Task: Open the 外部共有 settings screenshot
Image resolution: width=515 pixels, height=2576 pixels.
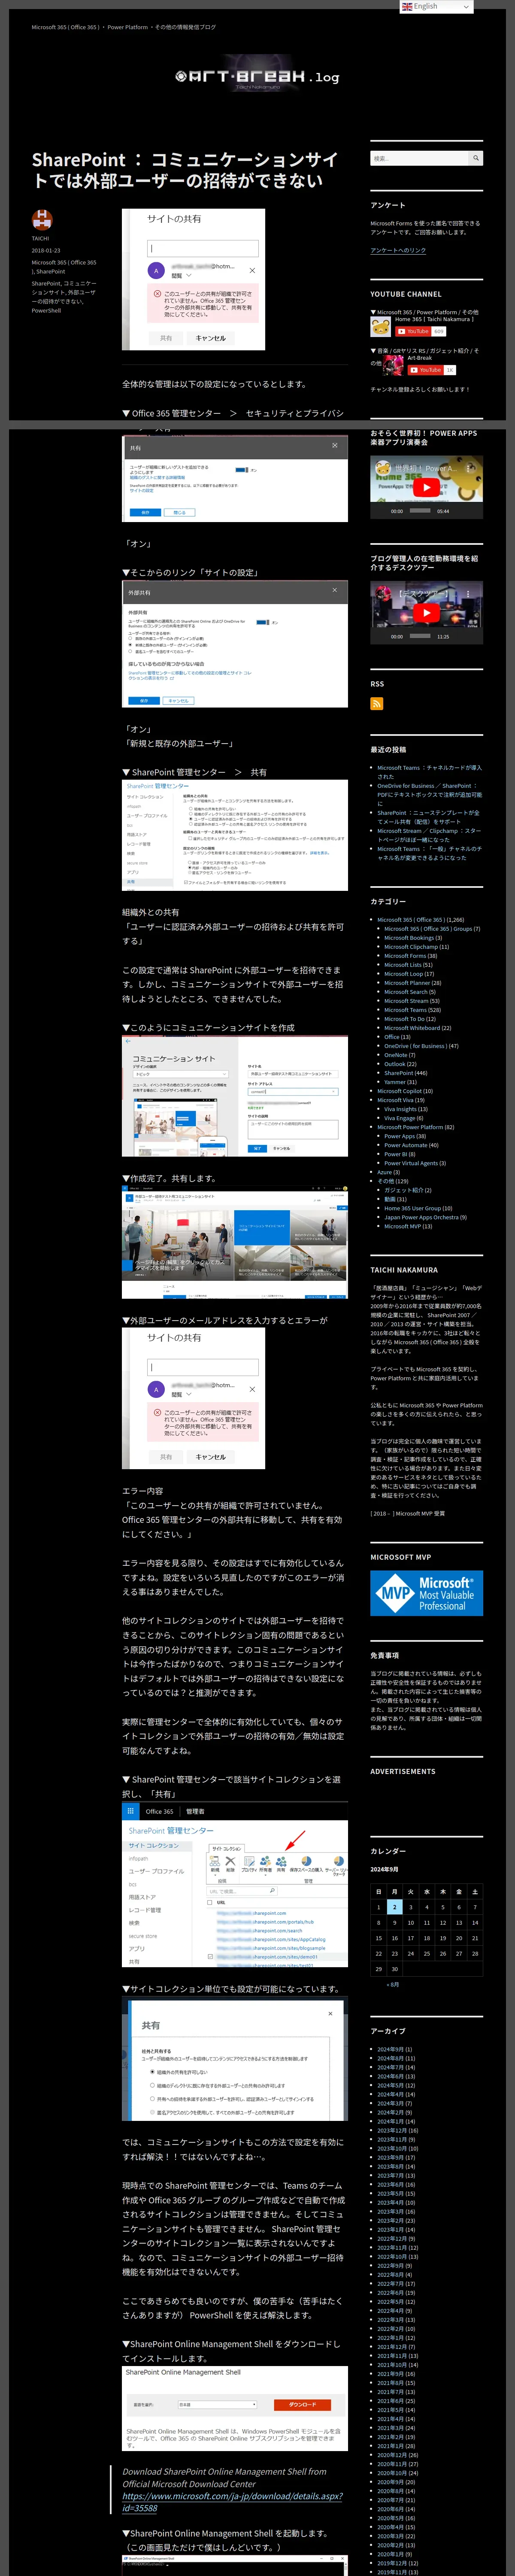Action: tap(235, 645)
